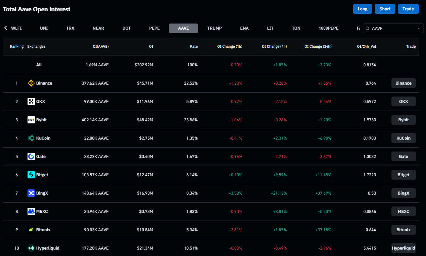Switch to the UNI coin tab
This screenshot has width=426, height=256.
click(x=44, y=28)
